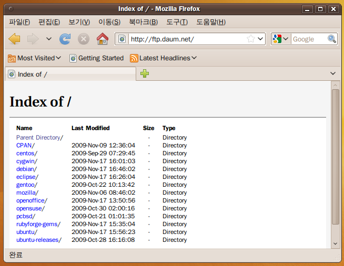Click the greyed Forward arrow button
344x266 pixels.
pos(33,39)
